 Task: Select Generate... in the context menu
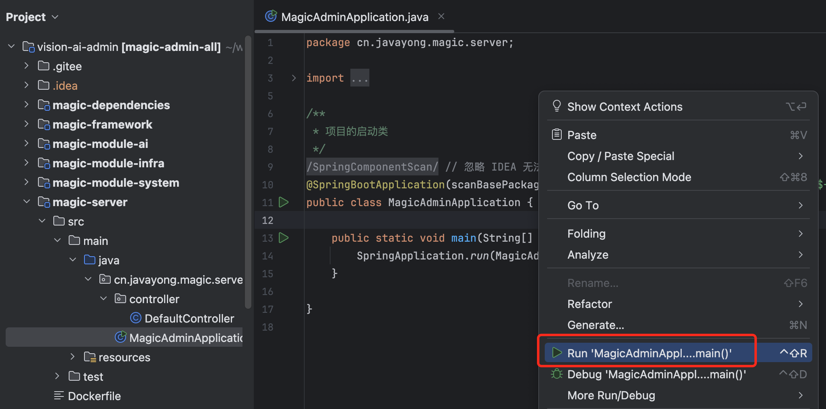tap(596, 325)
